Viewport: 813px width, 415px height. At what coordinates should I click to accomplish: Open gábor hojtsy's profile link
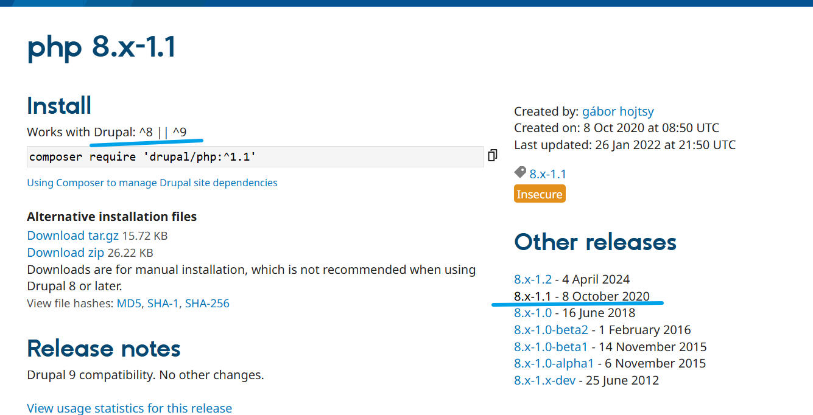[x=618, y=111]
